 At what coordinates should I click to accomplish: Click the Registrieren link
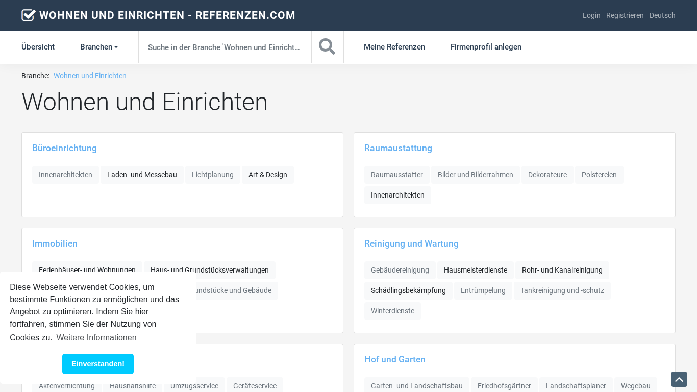coord(625,15)
